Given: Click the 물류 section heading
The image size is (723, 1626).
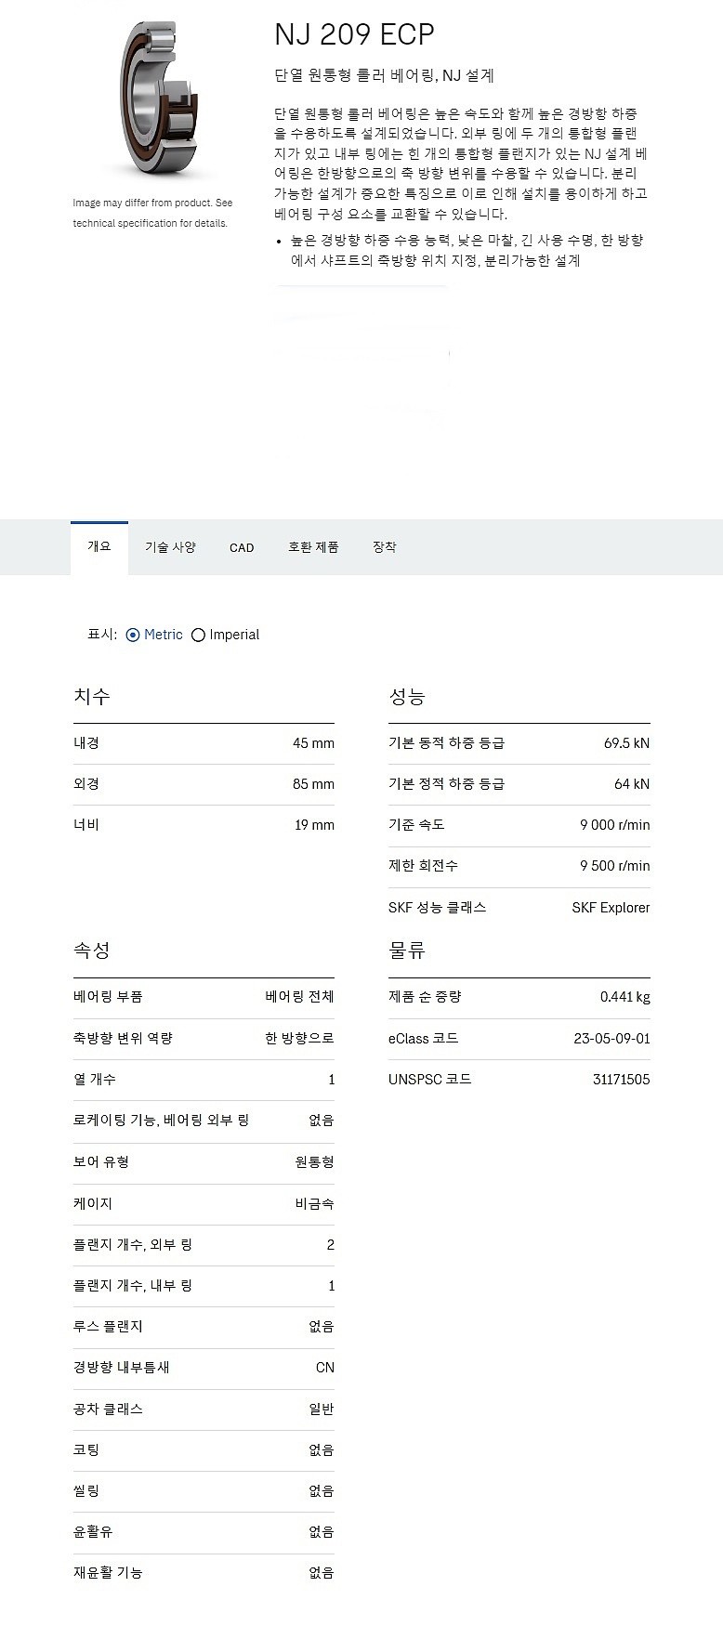Looking at the screenshot, I should pyautogui.click(x=407, y=951).
